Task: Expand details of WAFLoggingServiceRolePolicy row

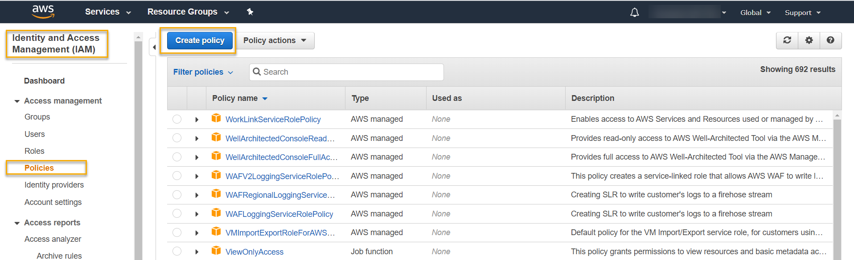Action: click(197, 214)
